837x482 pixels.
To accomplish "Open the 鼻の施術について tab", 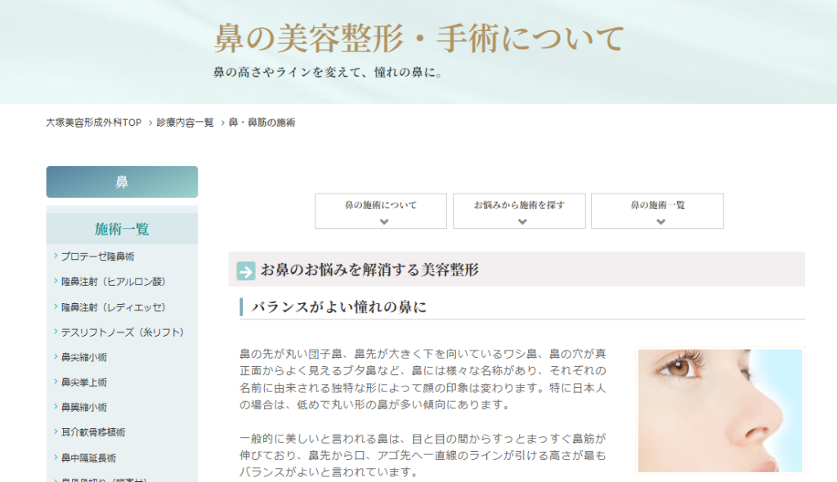I will point(380,206).
